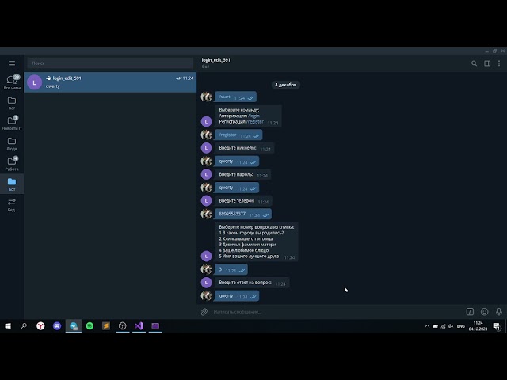This screenshot has width=507, height=380.
Task: Open the battery status tray icon
Action: pyautogui.click(x=435, y=326)
